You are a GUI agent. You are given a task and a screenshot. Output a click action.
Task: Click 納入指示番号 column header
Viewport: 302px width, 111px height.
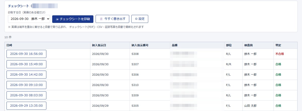(149, 45)
